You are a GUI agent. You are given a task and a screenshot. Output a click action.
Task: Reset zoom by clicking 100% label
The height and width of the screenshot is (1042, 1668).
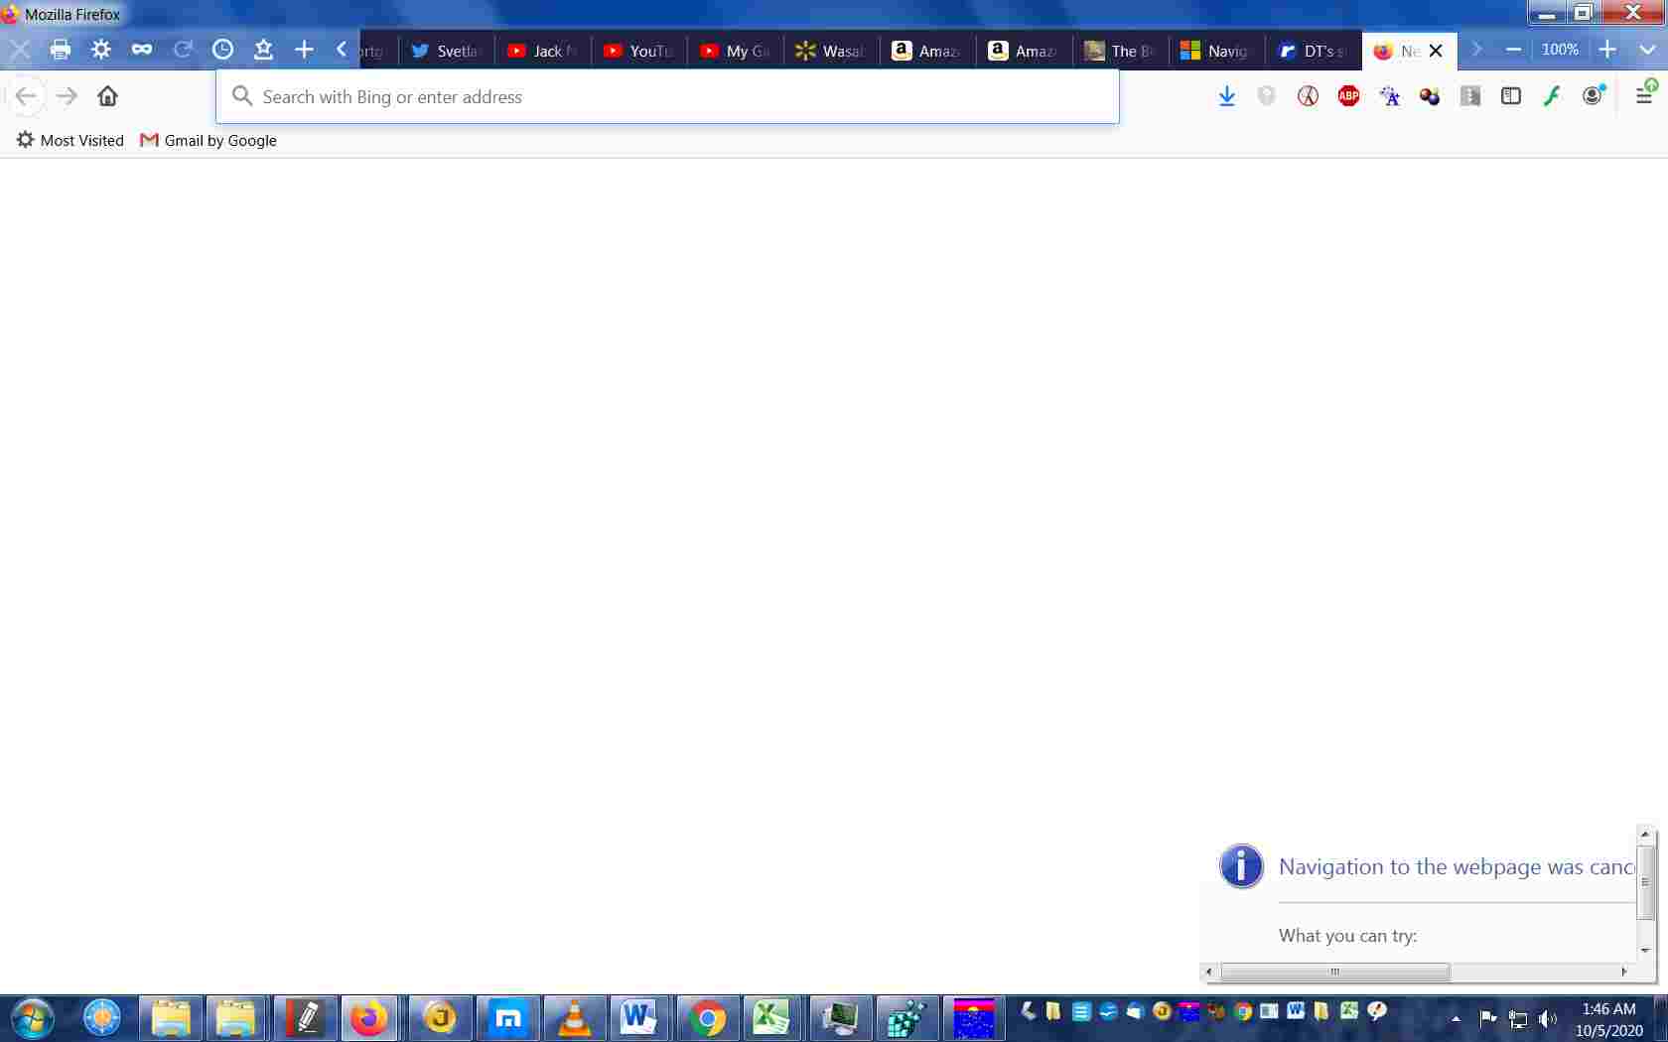(1560, 50)
